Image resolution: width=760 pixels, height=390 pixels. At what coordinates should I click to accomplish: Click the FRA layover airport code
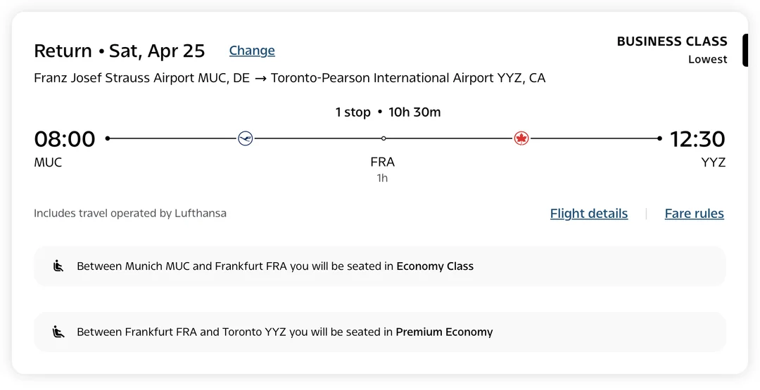(382, 162)
